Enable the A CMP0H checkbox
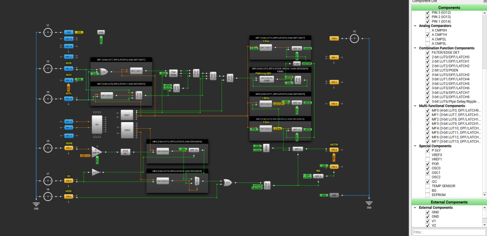This screenshot has width=487, height=236. 428,30
